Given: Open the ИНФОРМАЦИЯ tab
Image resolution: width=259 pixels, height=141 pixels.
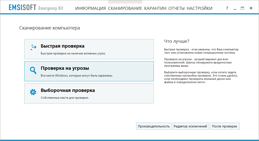Looking at the screenshot, I should click(x=91, y=8).
